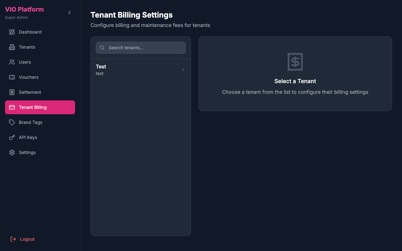Click the receipt icon above Select a Tenant

295,62
